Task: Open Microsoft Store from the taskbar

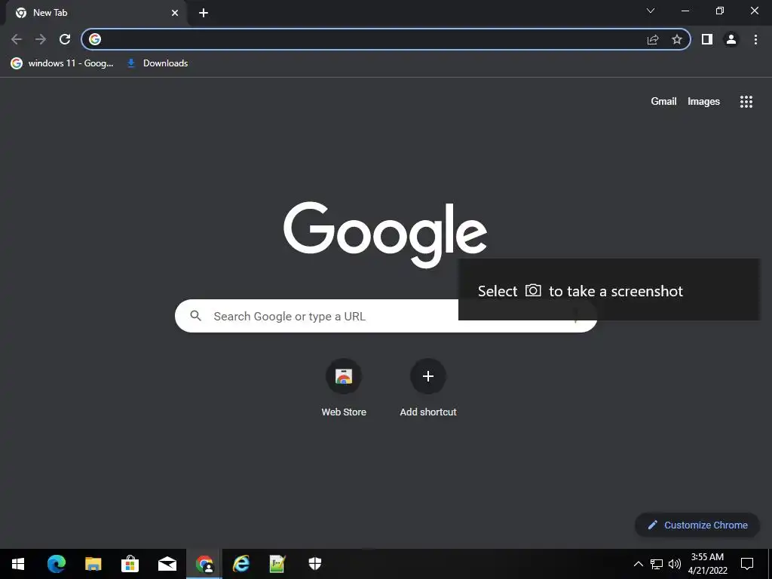Action: [x=130, y=564]
